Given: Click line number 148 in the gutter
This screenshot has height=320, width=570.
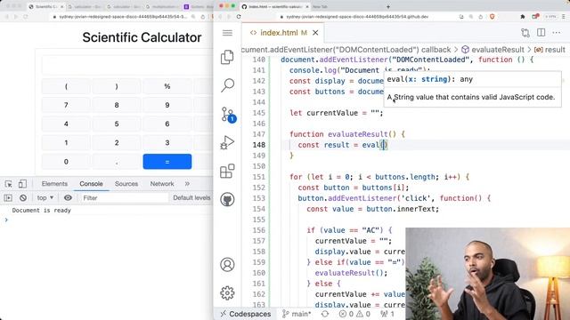Looking at the screenshot, I should pos(259,145).
